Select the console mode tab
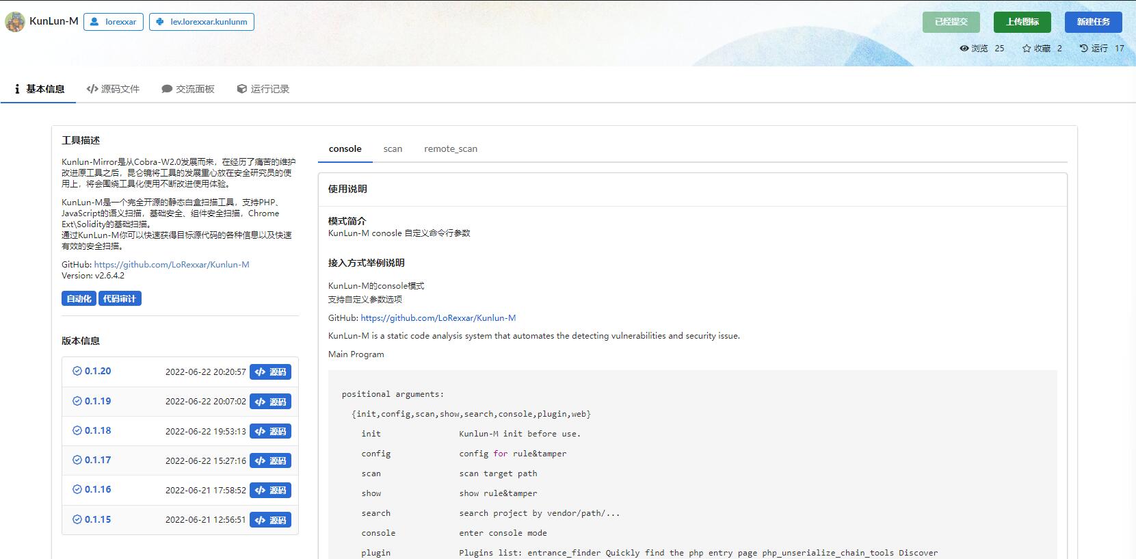1136x559 pixels. [345, 148]
